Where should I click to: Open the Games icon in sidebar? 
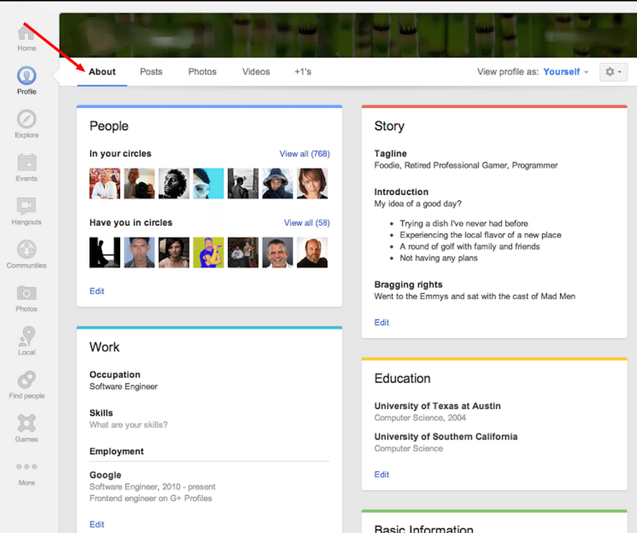tap(27, 423)
